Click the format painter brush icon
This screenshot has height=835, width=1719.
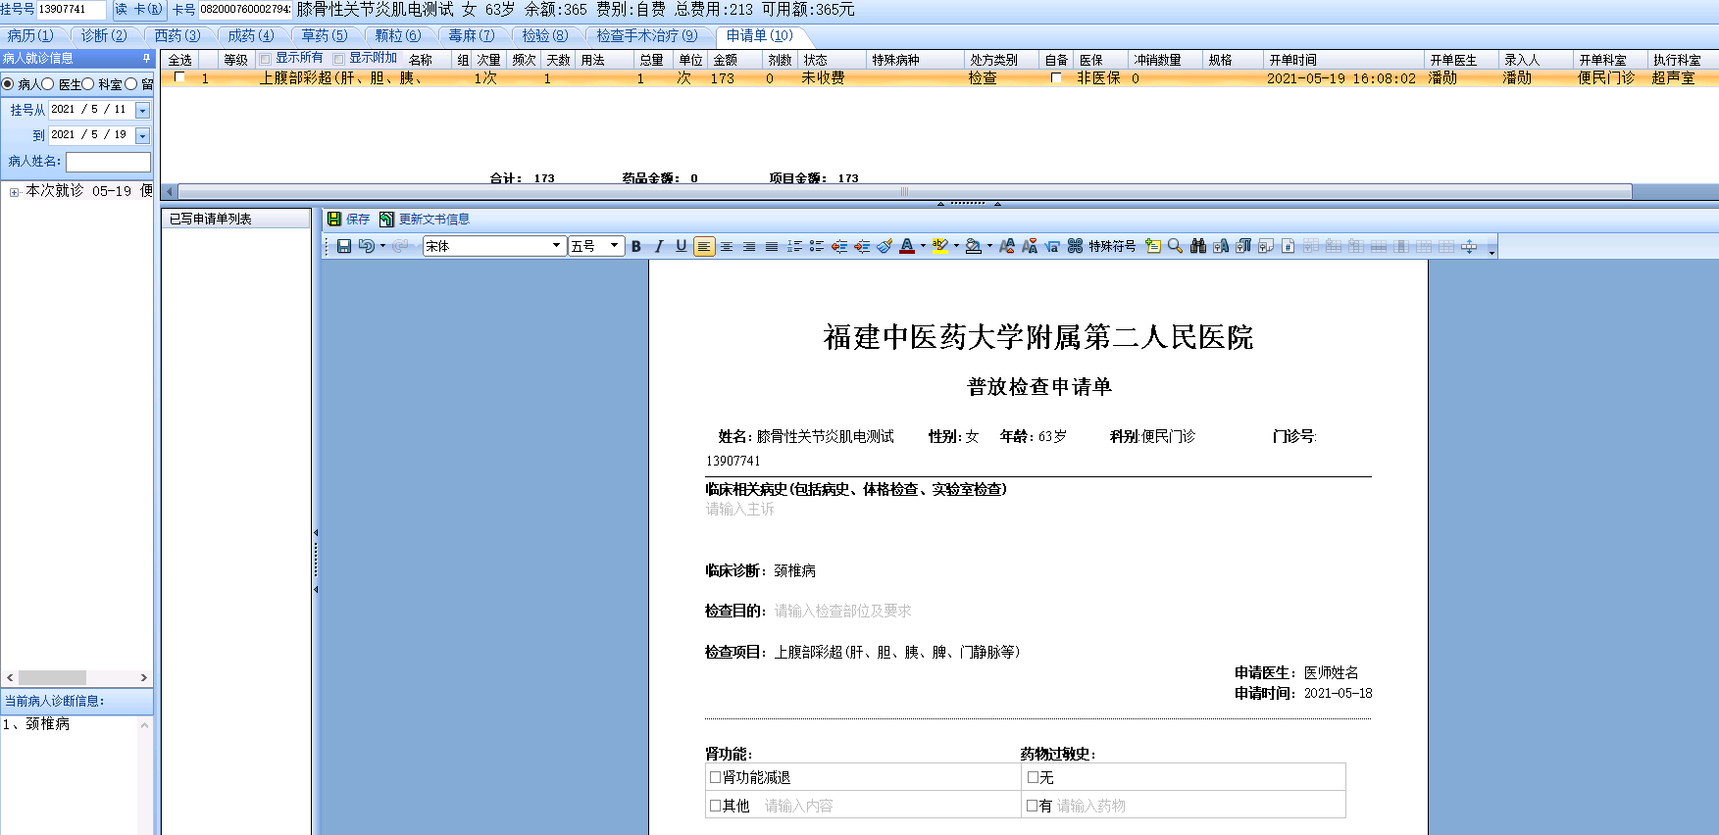[x=885, y=246]
